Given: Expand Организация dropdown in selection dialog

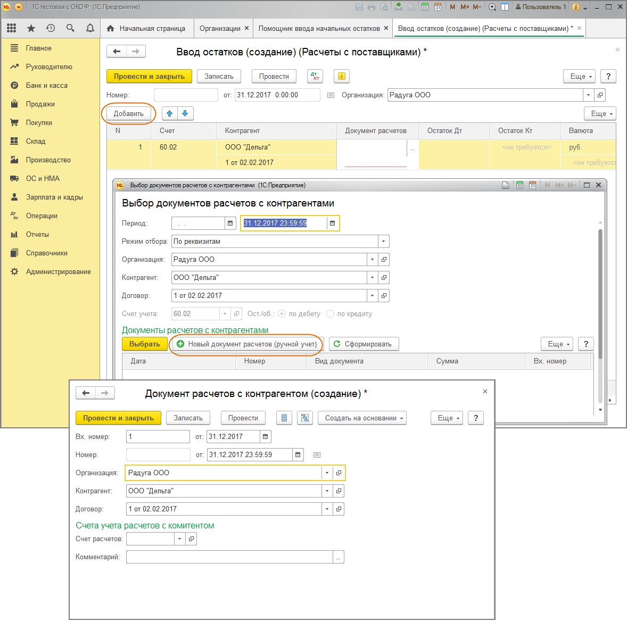Looking at the screenshot, I should tap(372, 260).
